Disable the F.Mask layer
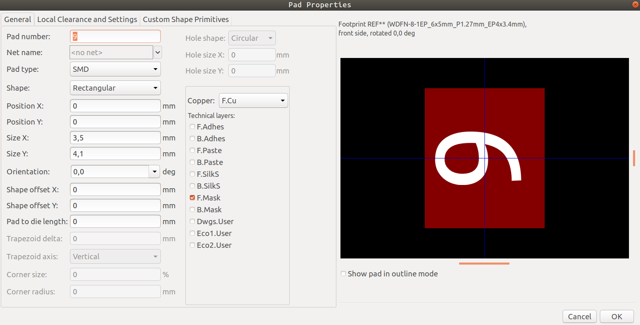 [x=192, y=198]
